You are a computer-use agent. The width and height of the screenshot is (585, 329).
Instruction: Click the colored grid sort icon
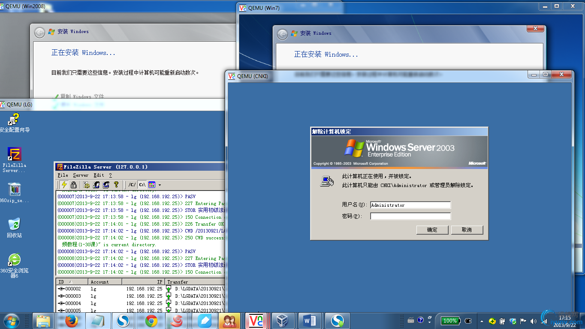152,185
